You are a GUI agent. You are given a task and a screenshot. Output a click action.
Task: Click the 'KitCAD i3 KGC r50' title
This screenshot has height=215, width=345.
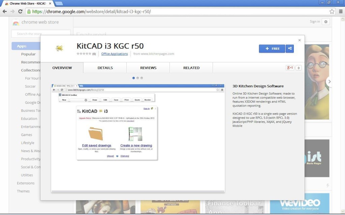(110, 46)
